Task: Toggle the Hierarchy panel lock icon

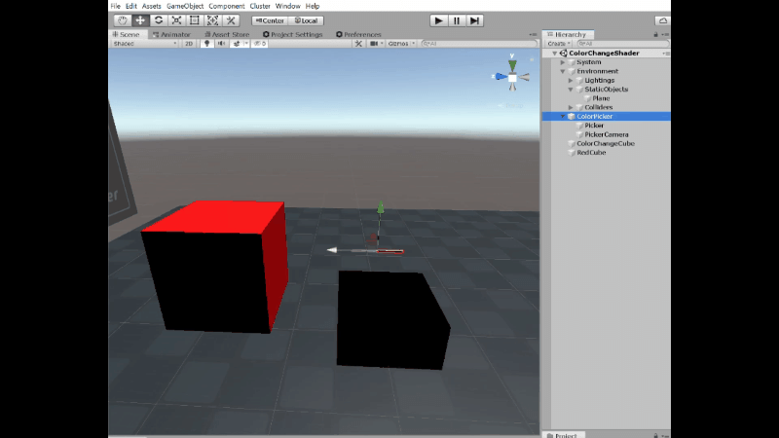Action: (x=655, y=34)
